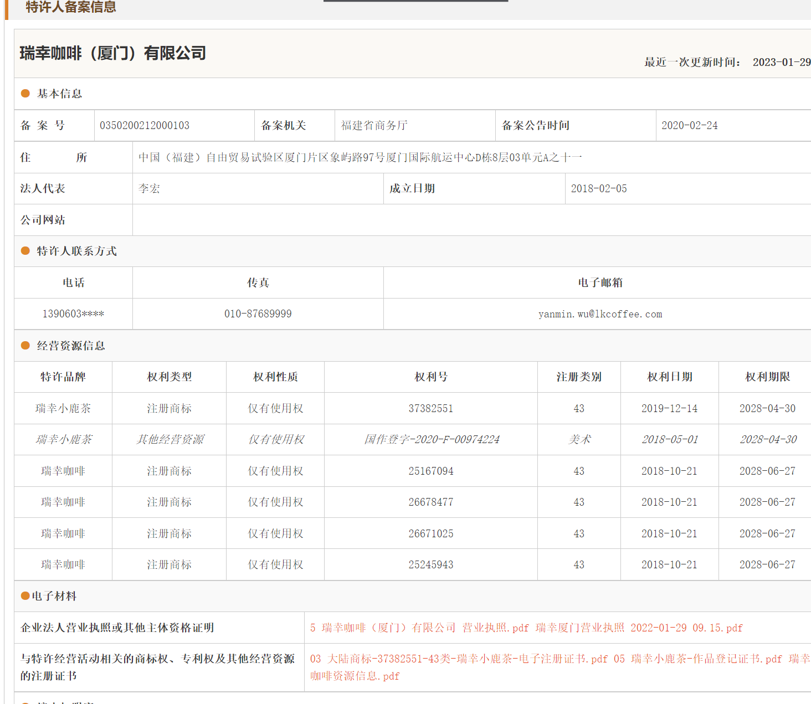
Task: Click the 权利号 column header
Action: (431, 377)
